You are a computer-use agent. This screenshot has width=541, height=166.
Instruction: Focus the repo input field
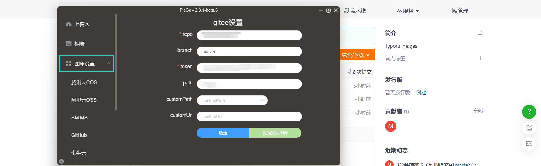click(249, 35)
